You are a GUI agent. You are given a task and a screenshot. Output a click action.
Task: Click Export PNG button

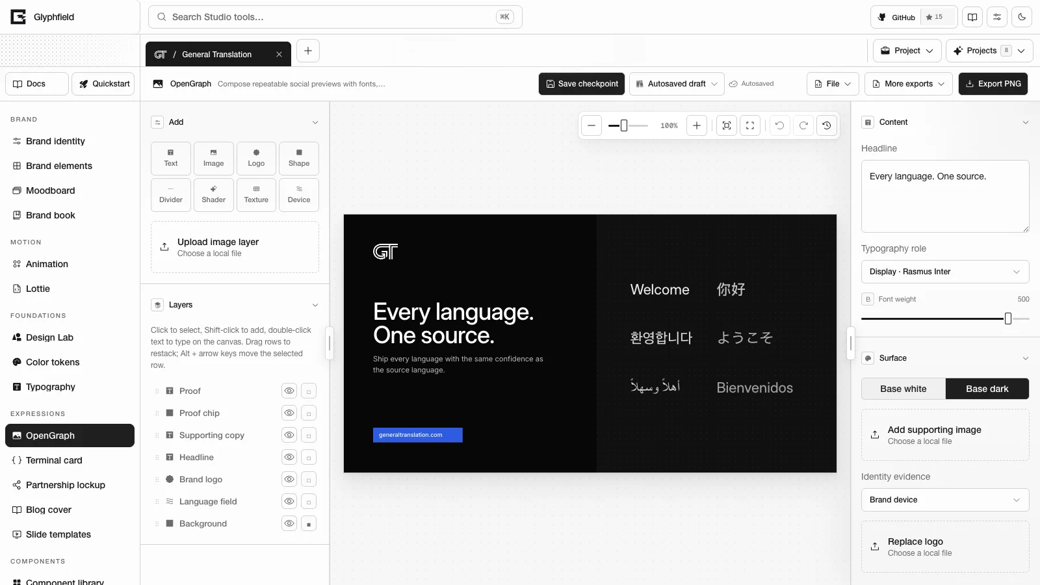tap(993, 84)
